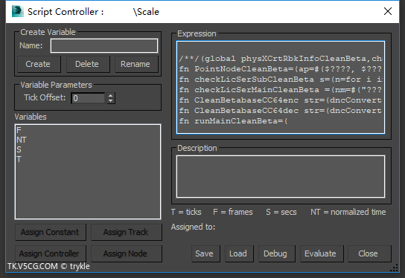This screenshot has width=405, height=278.
Task: Click the Create variable button
Action: 39,64
